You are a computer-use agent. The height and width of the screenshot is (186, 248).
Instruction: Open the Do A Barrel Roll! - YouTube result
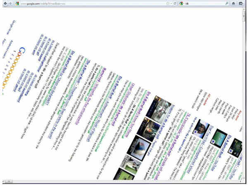pos(220,153)
